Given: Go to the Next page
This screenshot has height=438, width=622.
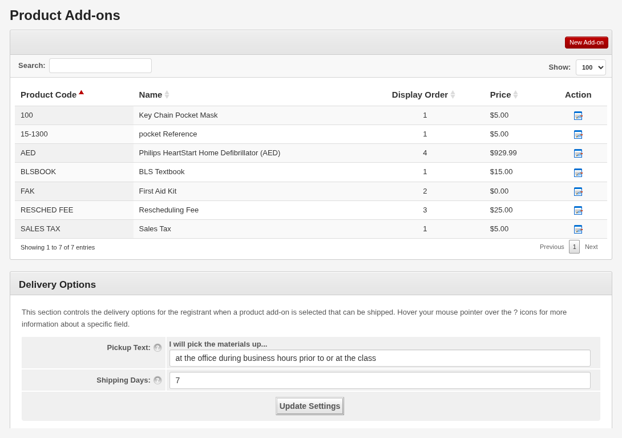Looking at the screenshot, I should point(591,247).
